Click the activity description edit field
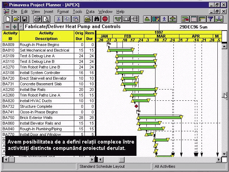The height and width of the screenshot is (172, 229). pyautogui.click(x=91, y=27)
